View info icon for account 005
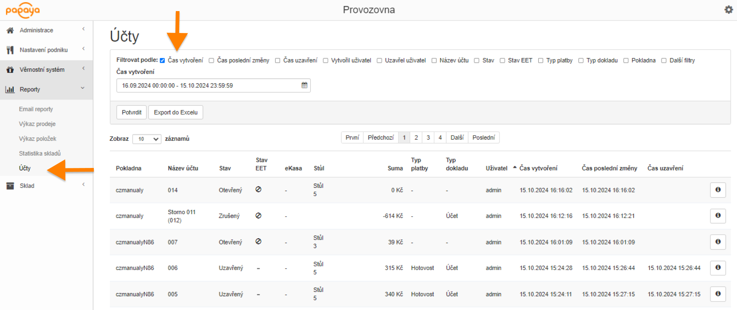The width and height of the screenshot is (737, 310). (x=718, y=294)
